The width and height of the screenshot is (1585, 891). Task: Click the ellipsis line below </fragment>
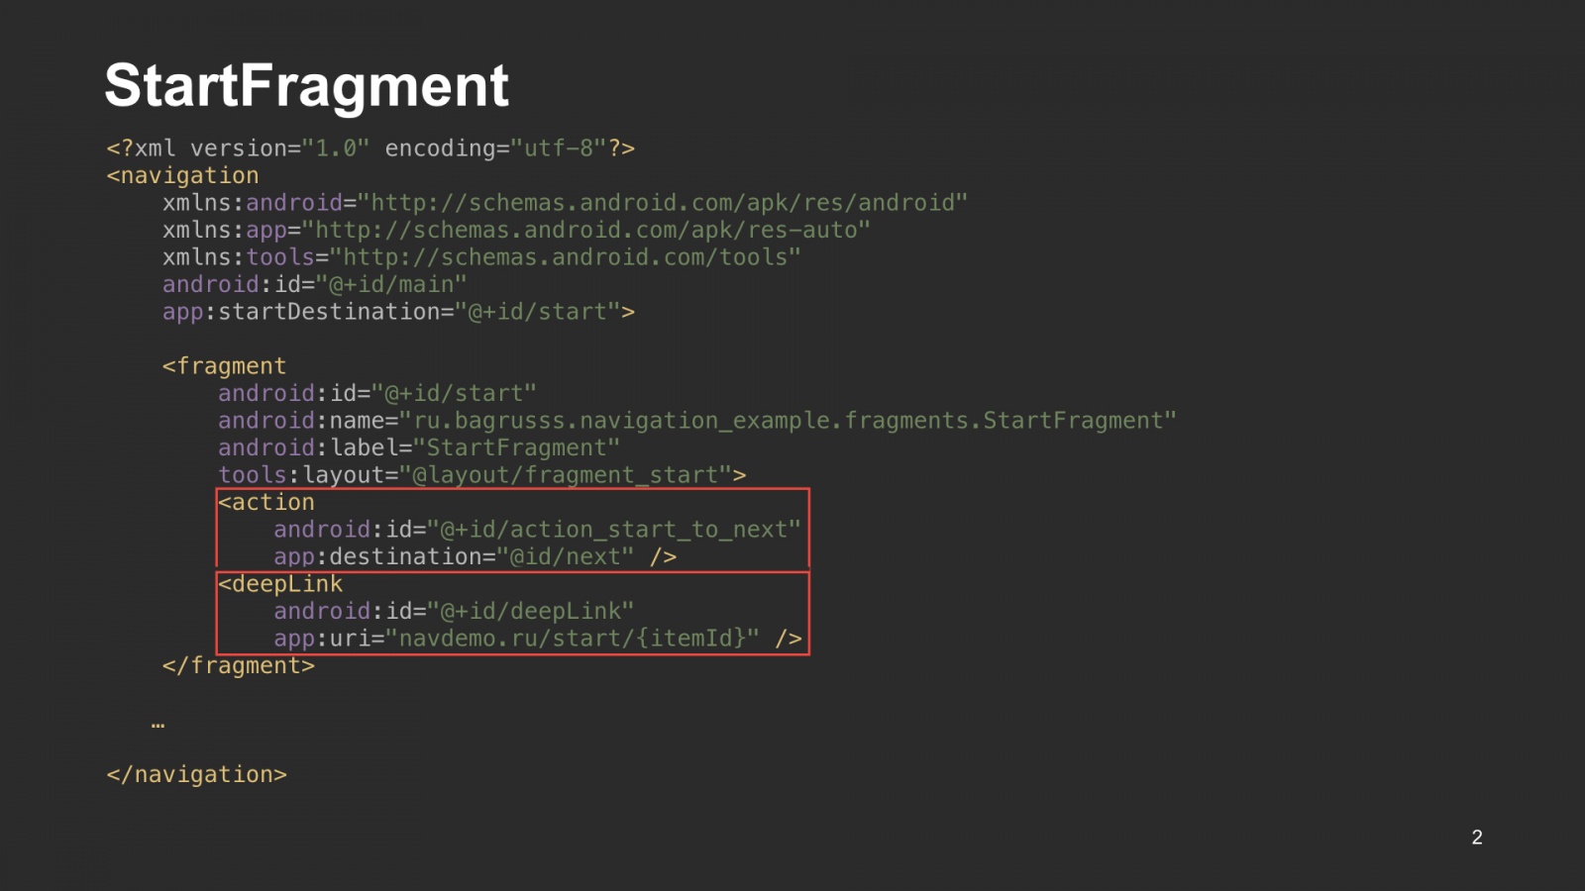158,725
